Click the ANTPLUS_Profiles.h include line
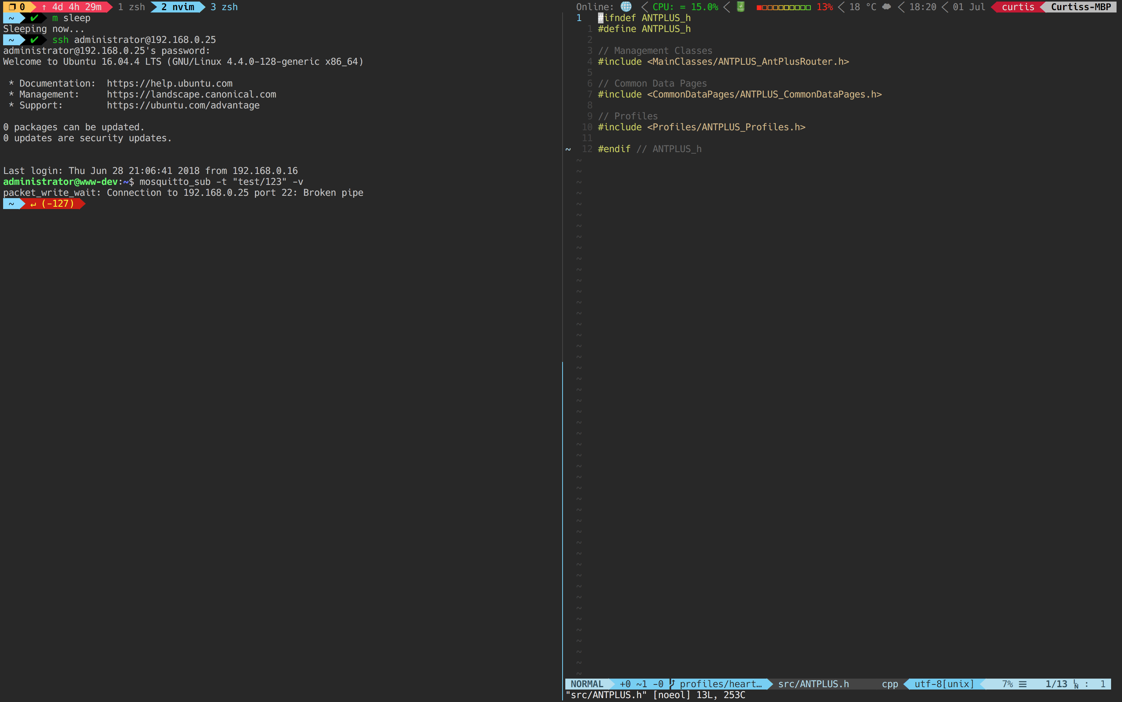This screenshot has width=1122, height=702. [701, 127]
